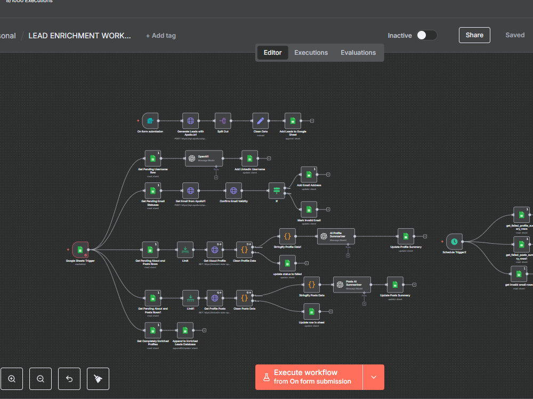Open Get Completely Enriched Profiles node
The image size is (533, 399).
point(152,330)
